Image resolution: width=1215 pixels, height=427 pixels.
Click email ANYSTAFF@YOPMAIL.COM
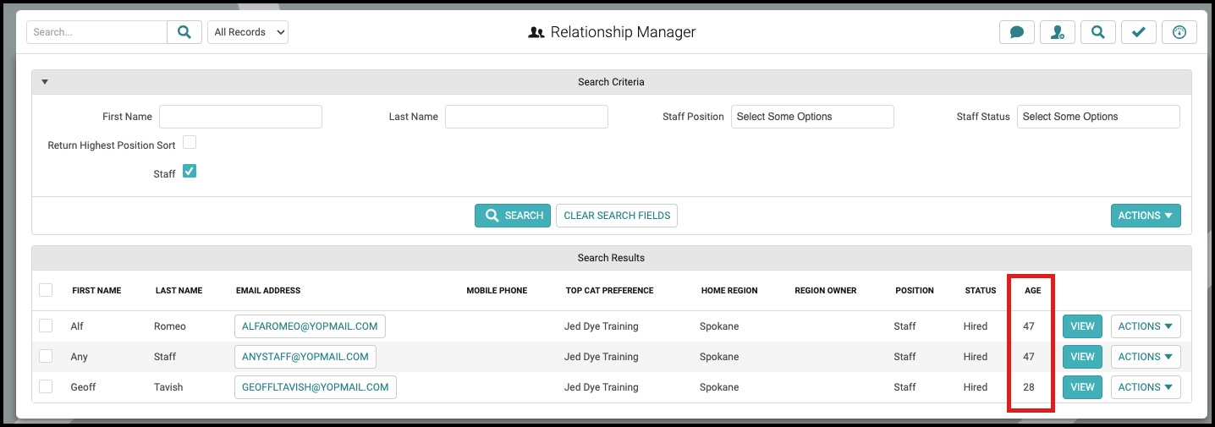[x=305, y=357]
